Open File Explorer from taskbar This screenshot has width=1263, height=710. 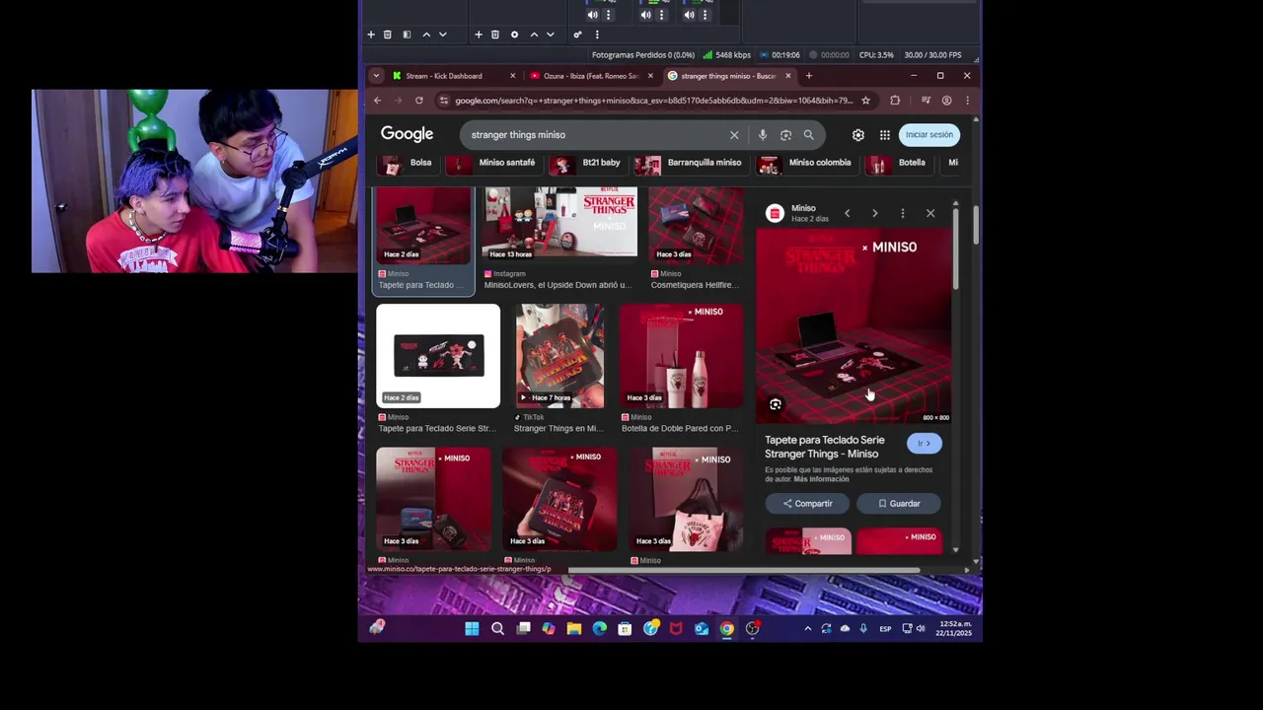(x=574, y=629)
